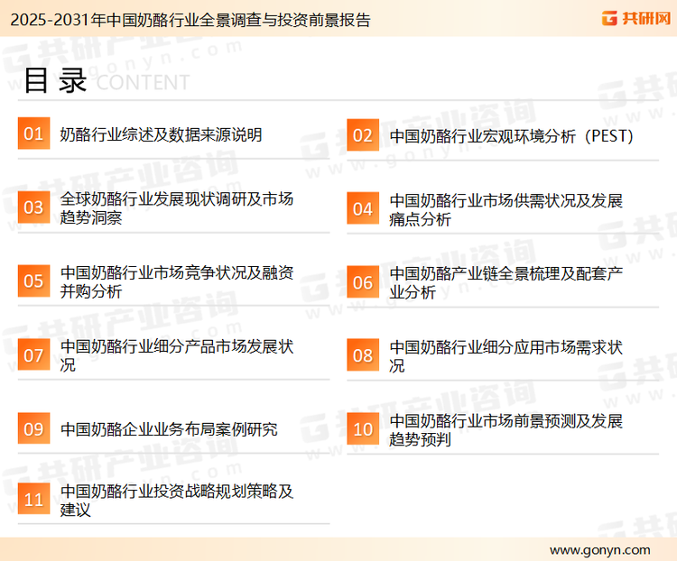677x561 pixels.
Task: Click the 06 chapter number badge
Action: [x=362, y=282]
